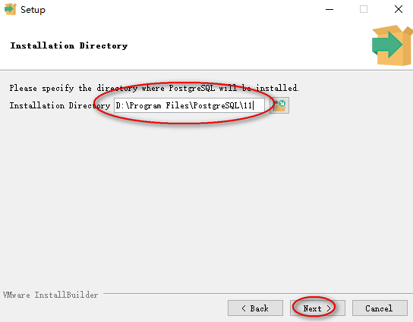Viewport: 413px width, 322px height.
Task: Click the large package box logo in header
Action: point(392,45)
